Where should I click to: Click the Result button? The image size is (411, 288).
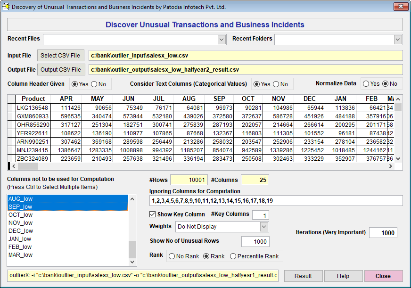pos(303,276)
